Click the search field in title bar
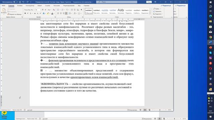This screenshot has height=120, width=214. tap(117, 2)
